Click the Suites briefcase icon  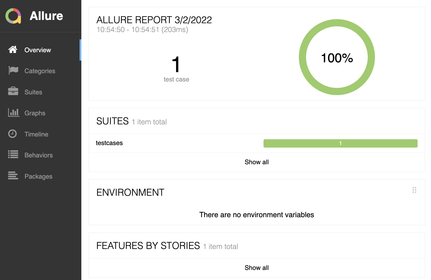click(x=13, y=91)
